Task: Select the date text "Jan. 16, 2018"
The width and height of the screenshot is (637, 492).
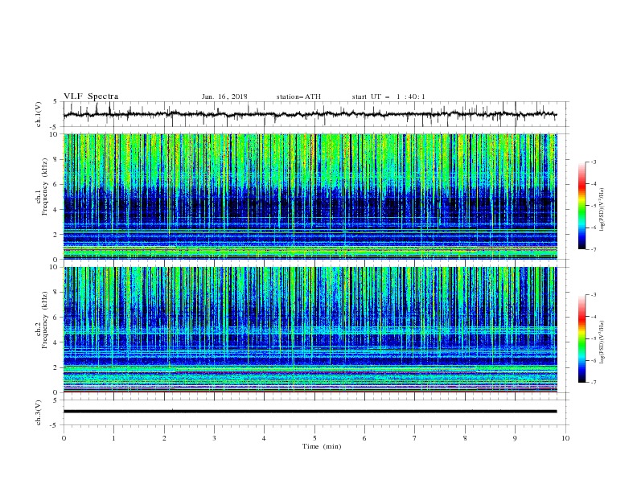Action: click(x=224, y=96)
